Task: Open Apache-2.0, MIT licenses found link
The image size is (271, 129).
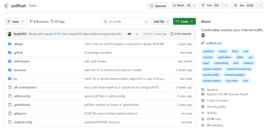Action: coord(227,94)
